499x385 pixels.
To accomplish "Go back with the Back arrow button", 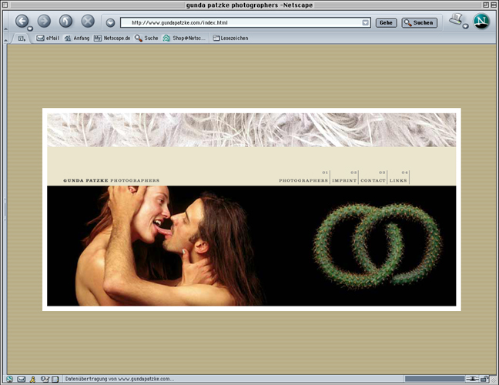I will 22,22.
